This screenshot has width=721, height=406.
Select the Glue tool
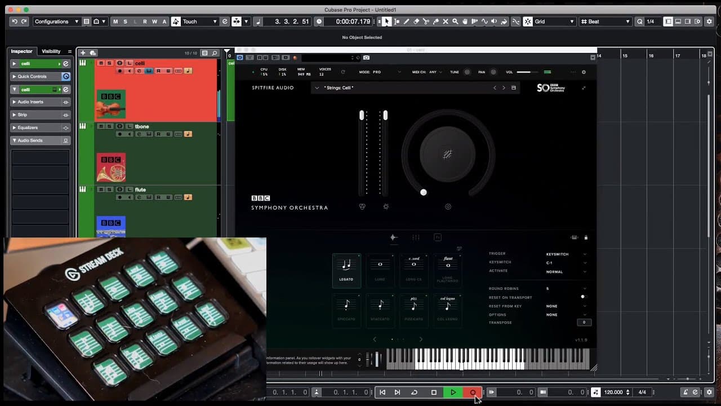coord(435,21)
